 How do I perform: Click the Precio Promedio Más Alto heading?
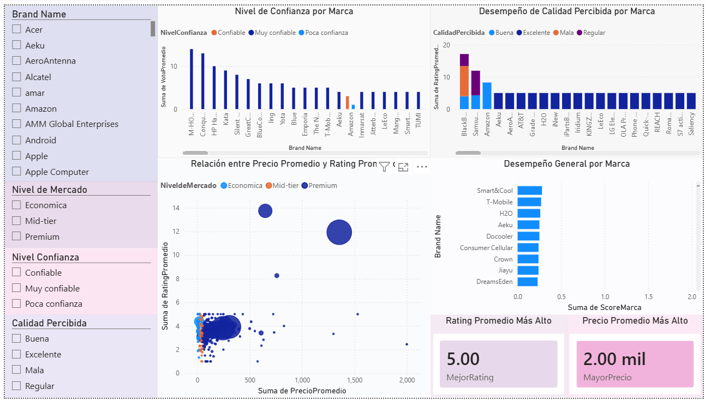pos(635,320)
